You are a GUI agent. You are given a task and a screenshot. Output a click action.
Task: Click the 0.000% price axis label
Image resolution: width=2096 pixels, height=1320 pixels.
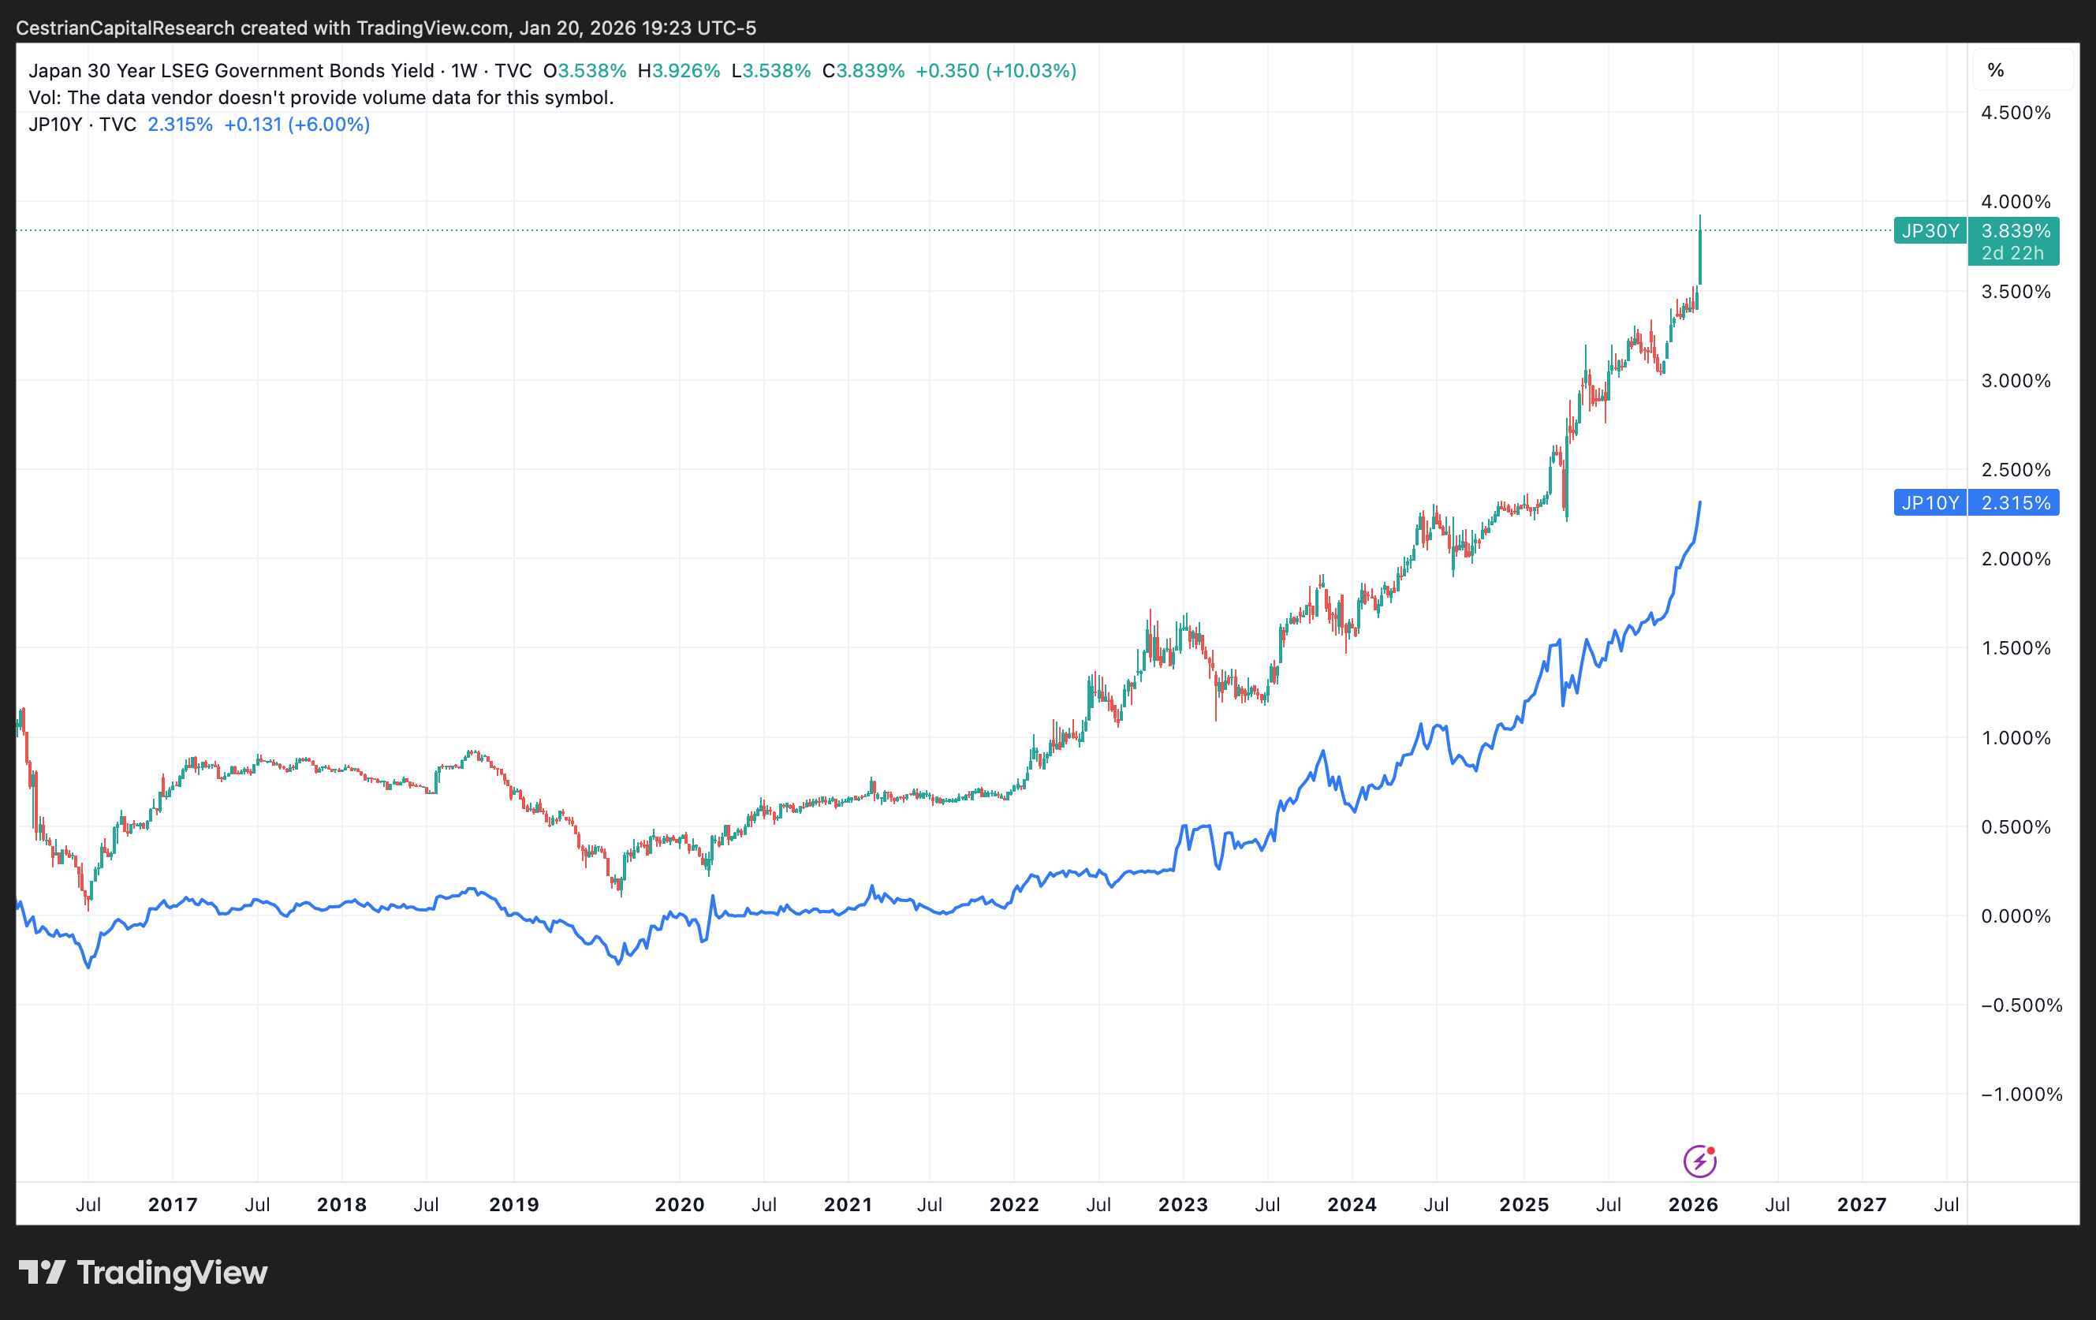[x=2015, y=915]
